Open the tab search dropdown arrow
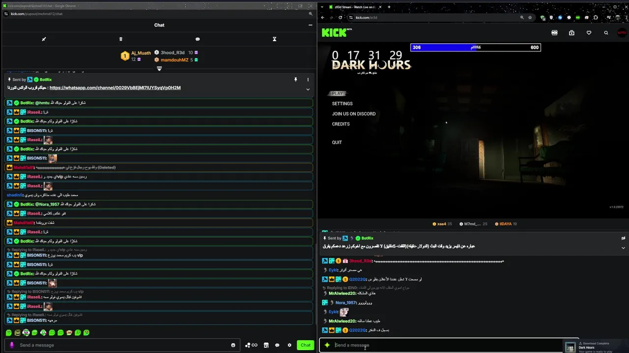The image size is (629, 353). click(x=321, y=7)
